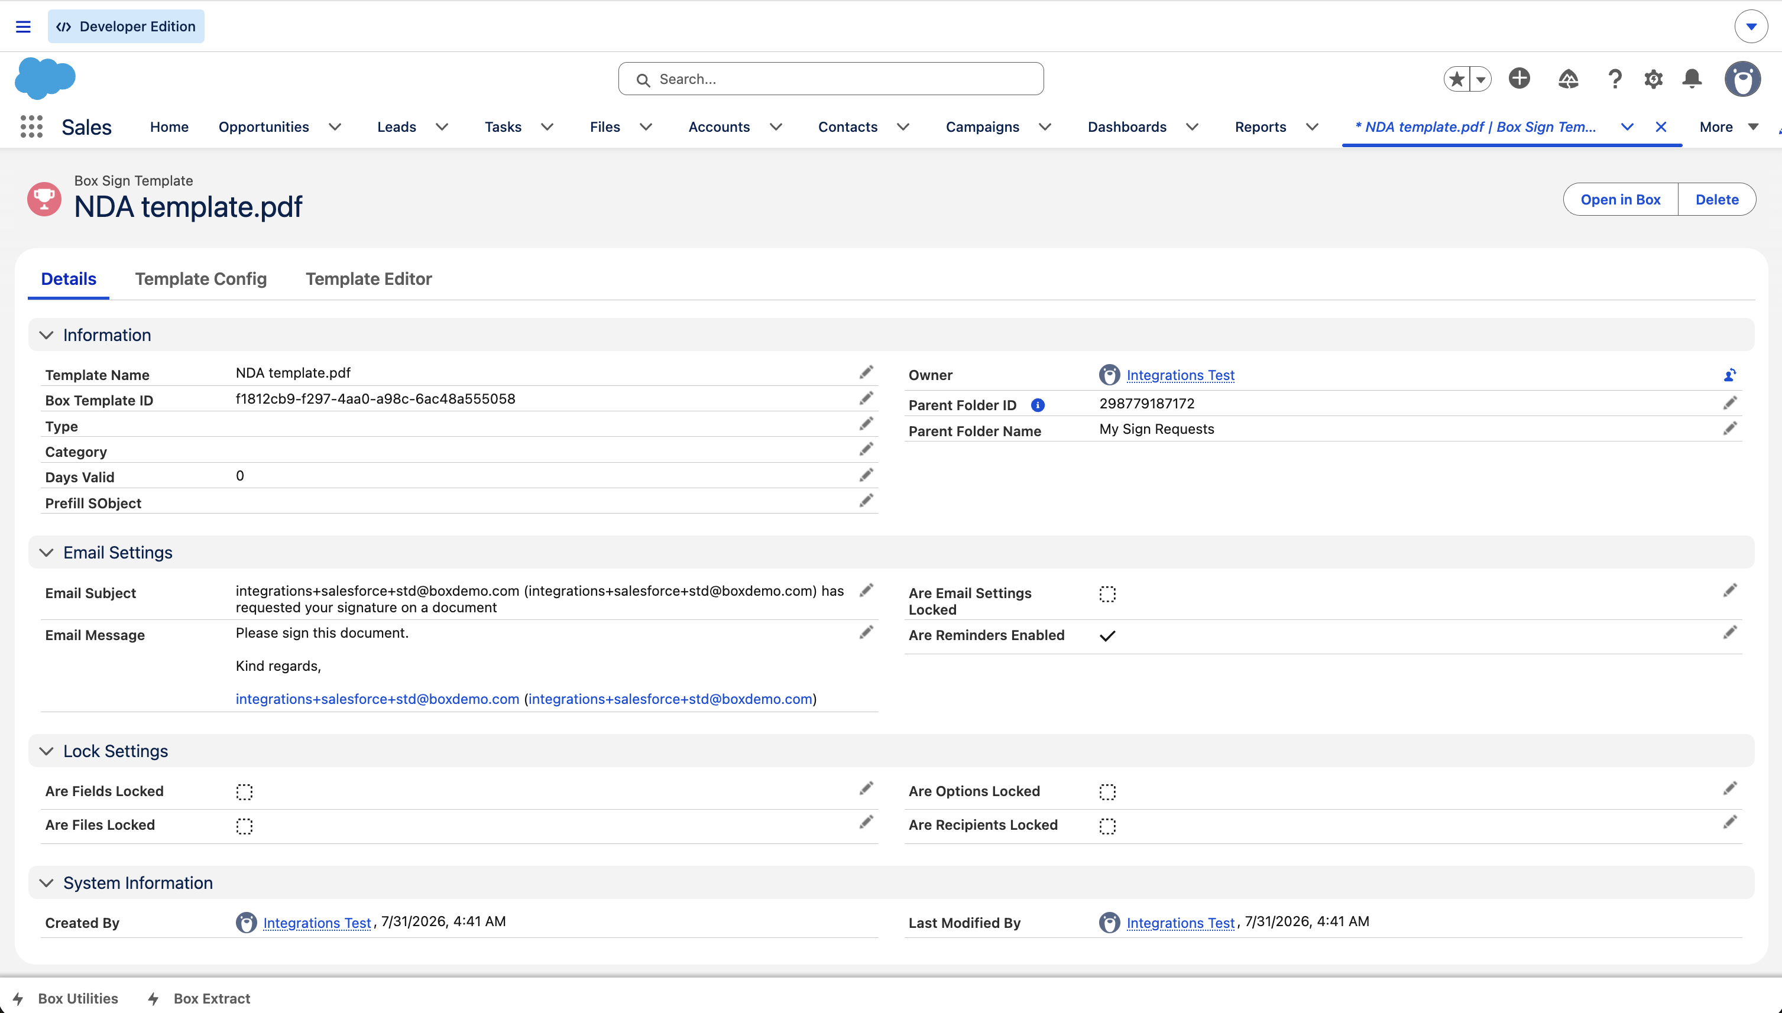Edit the Parent Folder Name pencil
The width and height of the screenshot is (1782, 1013).
pyautogui.click(x=1730, y=428)
